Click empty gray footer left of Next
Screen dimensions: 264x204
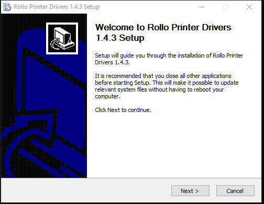[x=85, y=191]
